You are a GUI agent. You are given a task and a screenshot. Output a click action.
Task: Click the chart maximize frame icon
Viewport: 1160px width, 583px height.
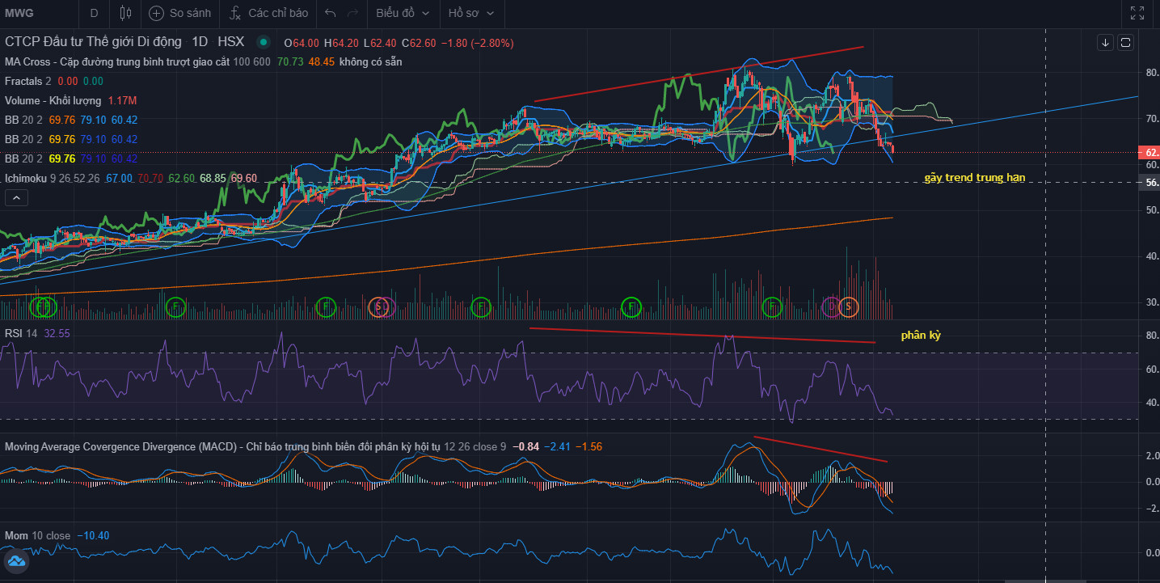[x=1125, y=42]
